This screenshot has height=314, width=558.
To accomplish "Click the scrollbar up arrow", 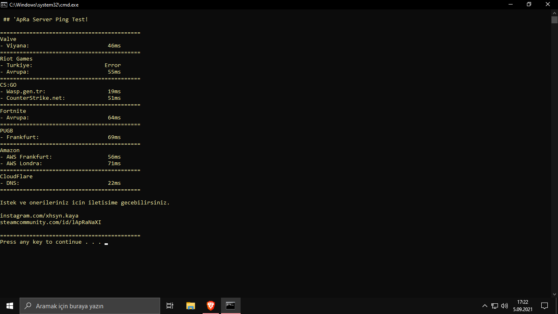I will pyautogui.click(x=554, y=13).
